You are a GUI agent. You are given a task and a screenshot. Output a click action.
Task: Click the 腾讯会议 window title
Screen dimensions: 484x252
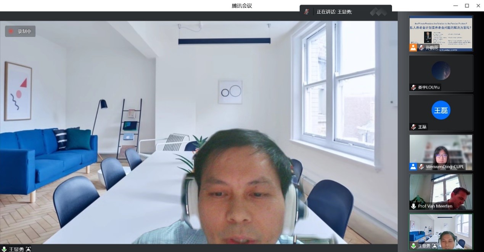pos(242,6)
